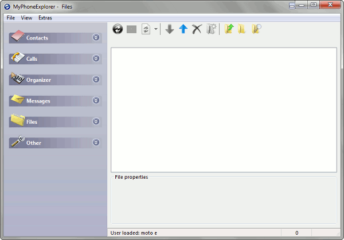
Task: Select the Contacts sidebar label
Action: 37,38
